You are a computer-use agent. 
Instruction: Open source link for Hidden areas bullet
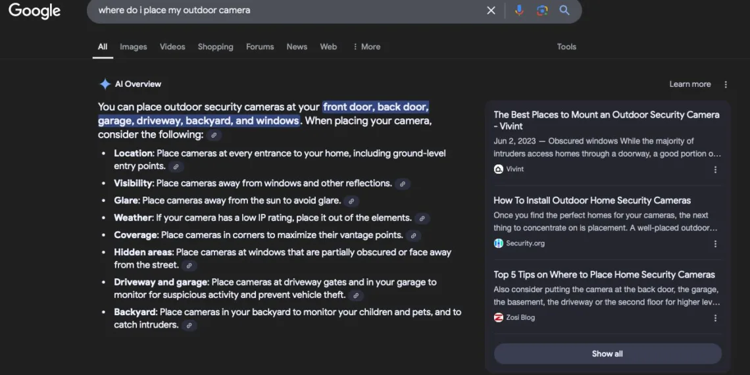[189, 266]
